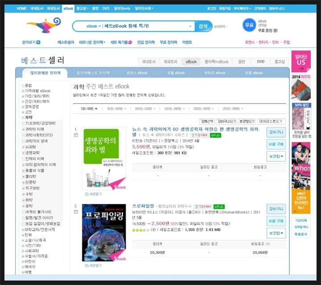321x285 pixels.
Task: Click the arrow icon beside 분야보기
Action: click(38, 42)
